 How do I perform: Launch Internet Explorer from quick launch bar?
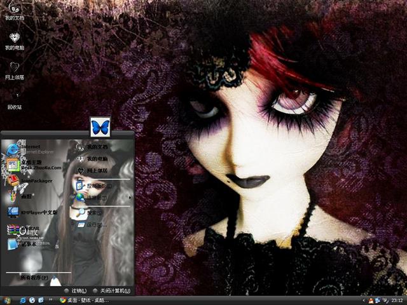23,301
